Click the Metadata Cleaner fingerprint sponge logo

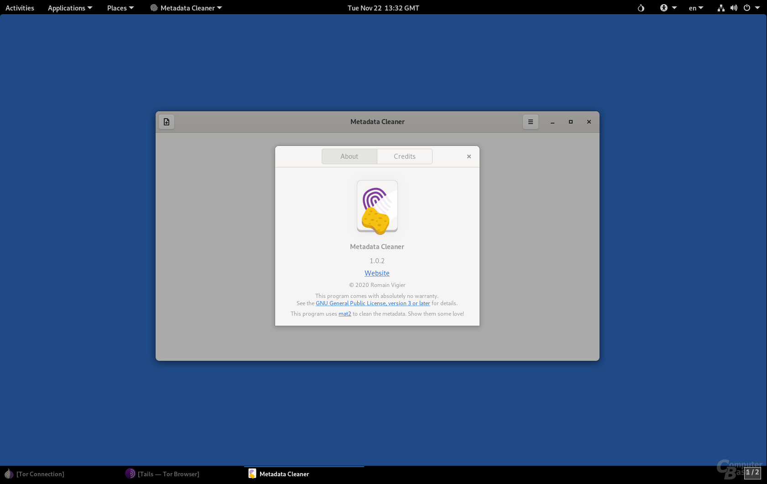pyautogui.click(x=377, y=207)
